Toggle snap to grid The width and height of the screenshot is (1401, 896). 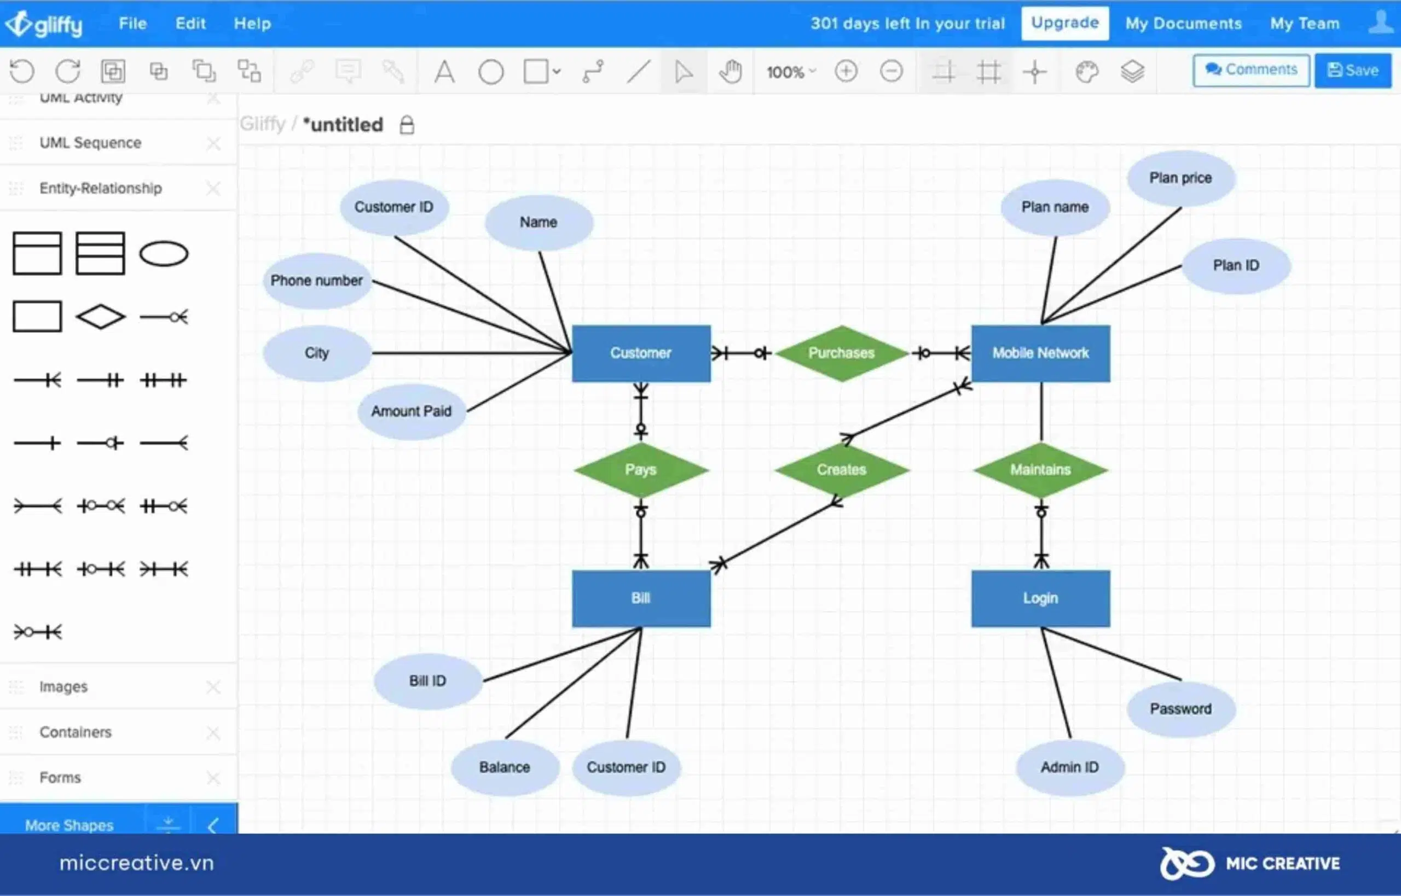(x=943, y=72)
